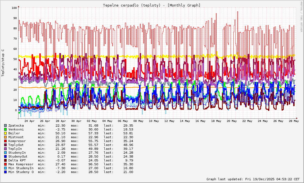Viewport: 304px width, 183px height.
Task: Click the Graph last updated timestamp
Action: click(253, 179)
